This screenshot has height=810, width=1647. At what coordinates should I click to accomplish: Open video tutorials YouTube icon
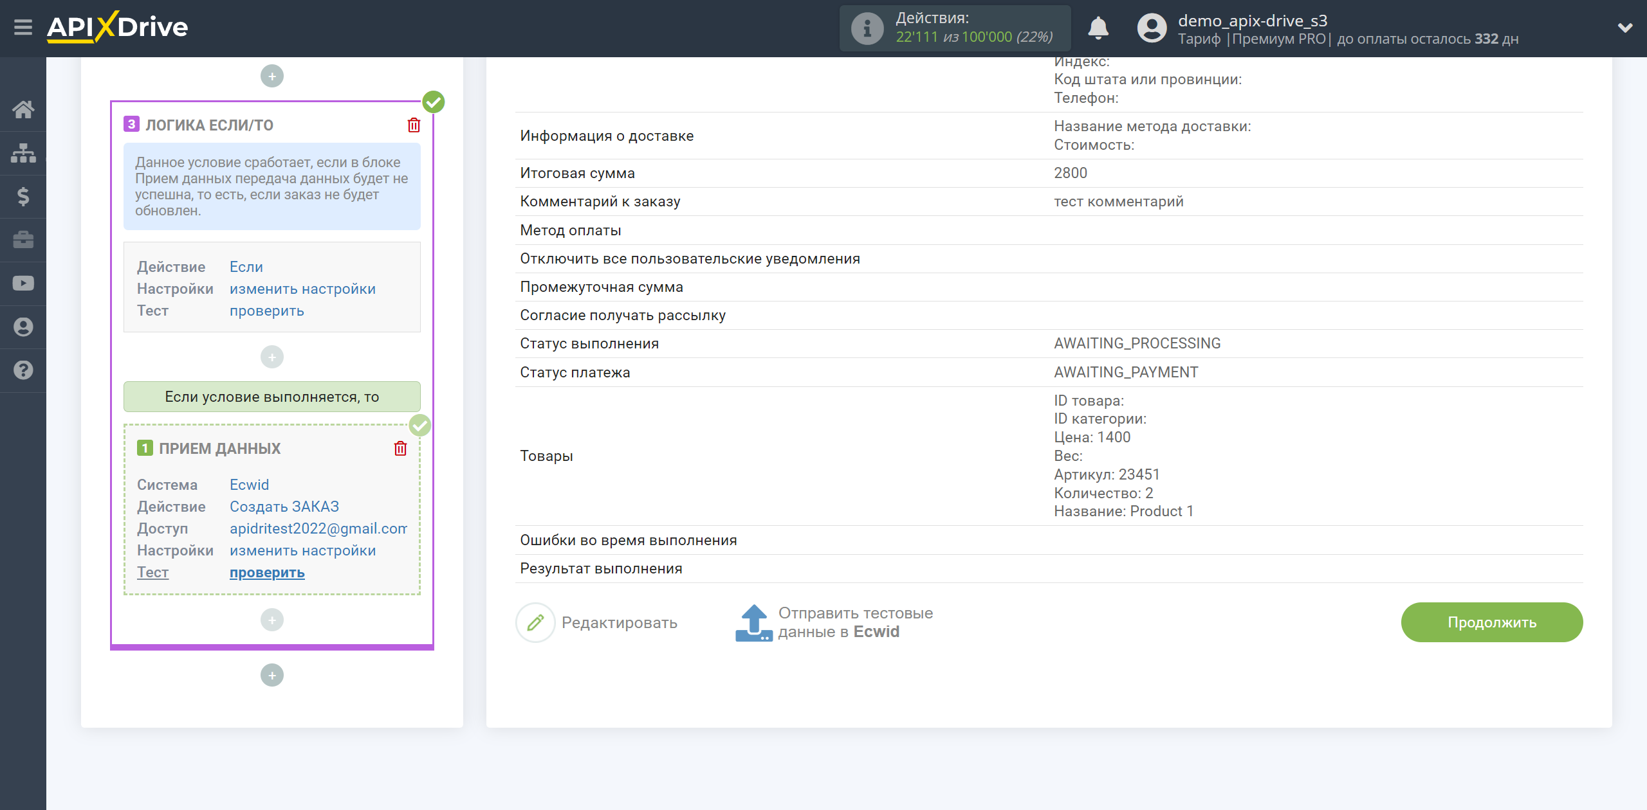pos(23,283)
